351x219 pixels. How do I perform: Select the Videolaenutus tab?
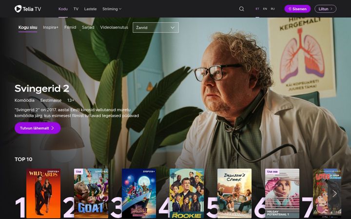pos(114,27)
